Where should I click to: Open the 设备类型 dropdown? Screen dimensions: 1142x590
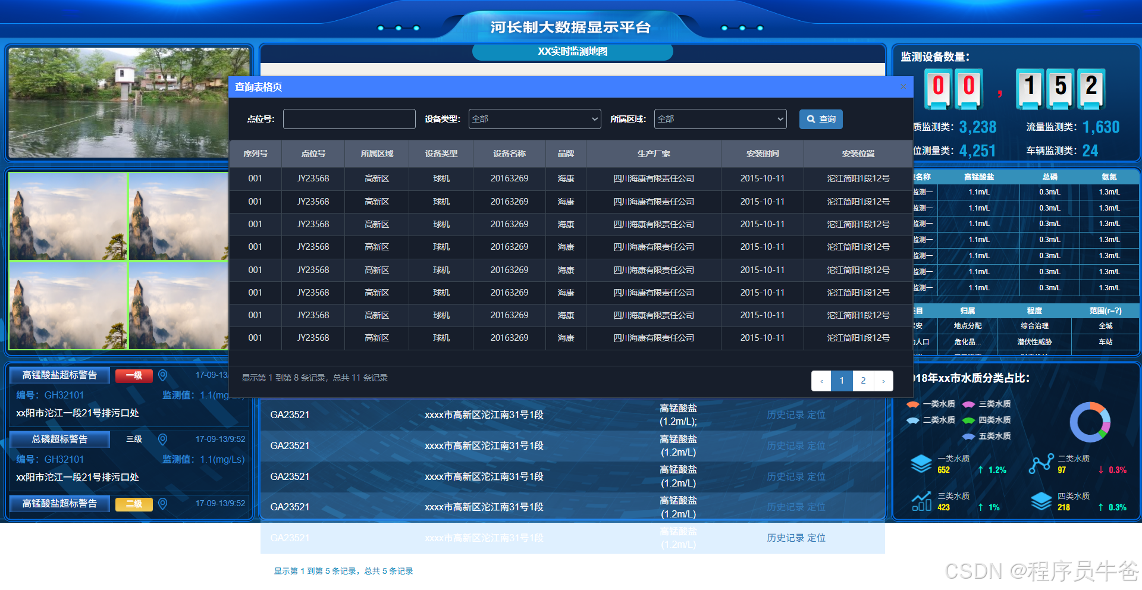pyautogui.click(x=534, y=119)
